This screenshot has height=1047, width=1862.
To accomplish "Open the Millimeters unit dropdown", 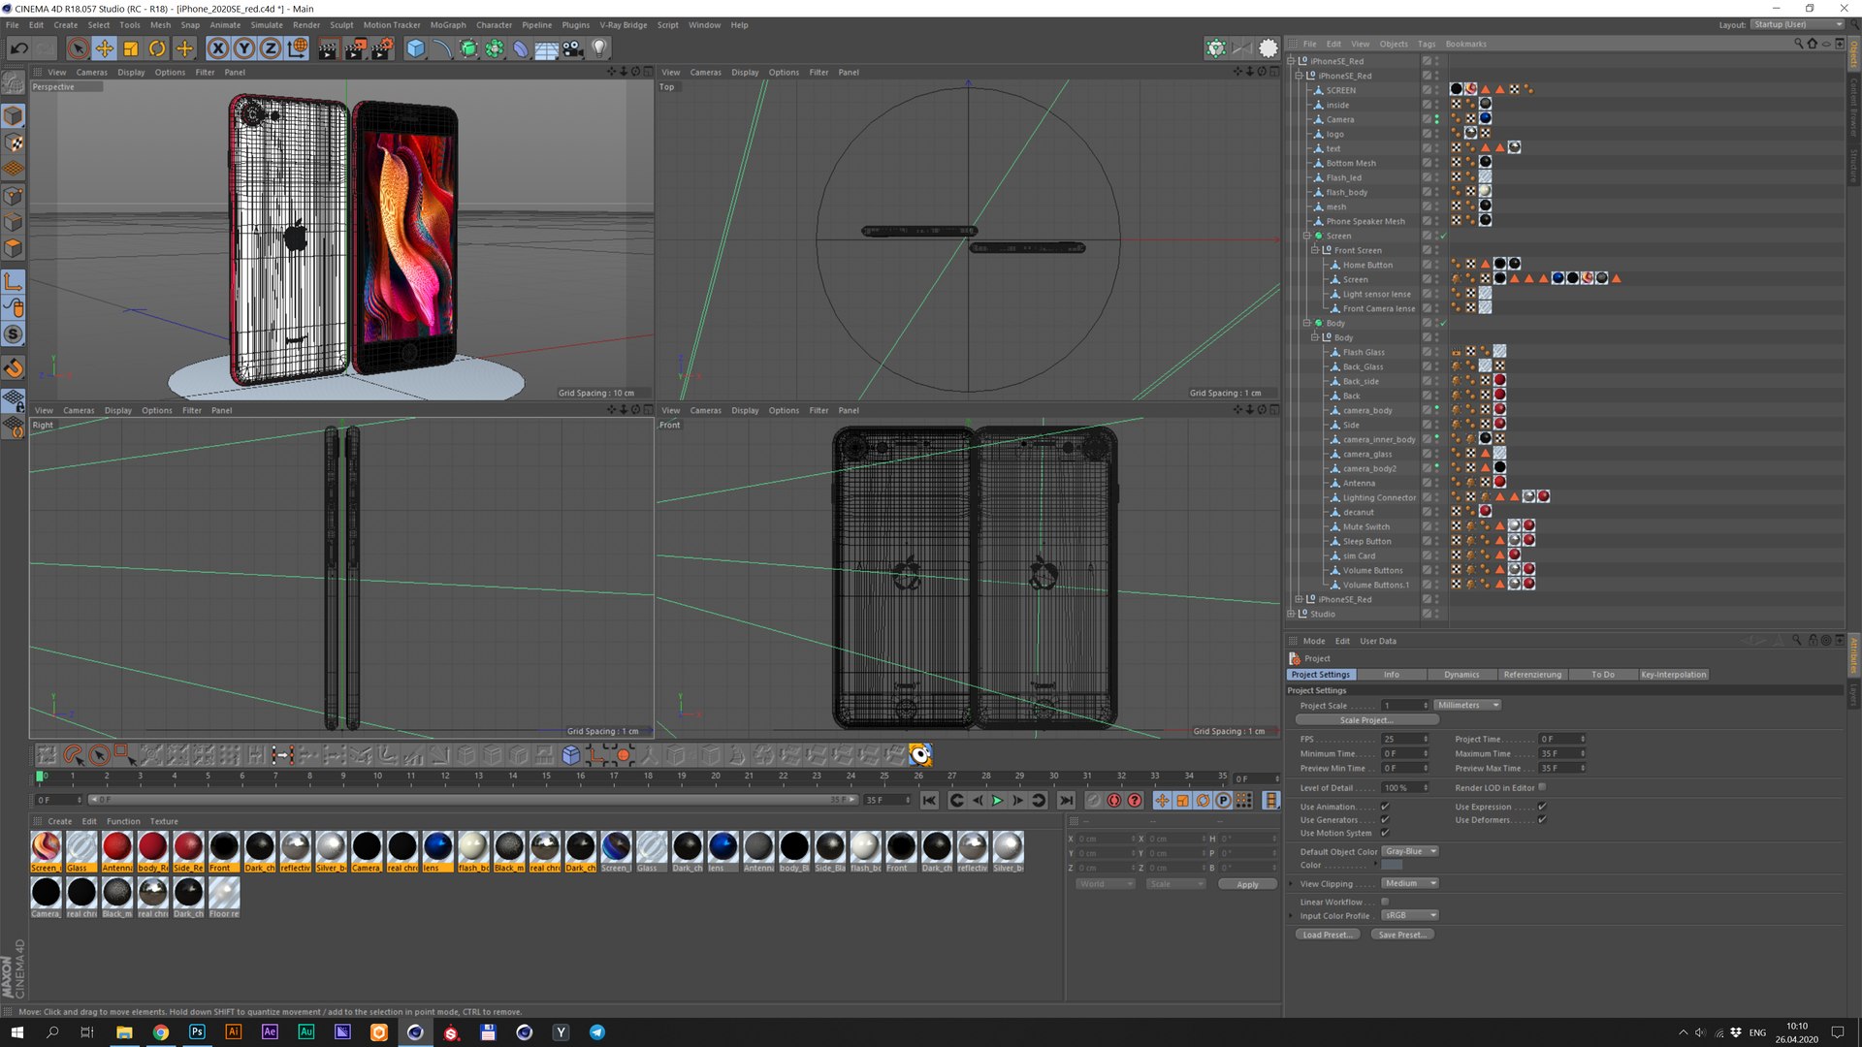I will (x=1467, y=706).
